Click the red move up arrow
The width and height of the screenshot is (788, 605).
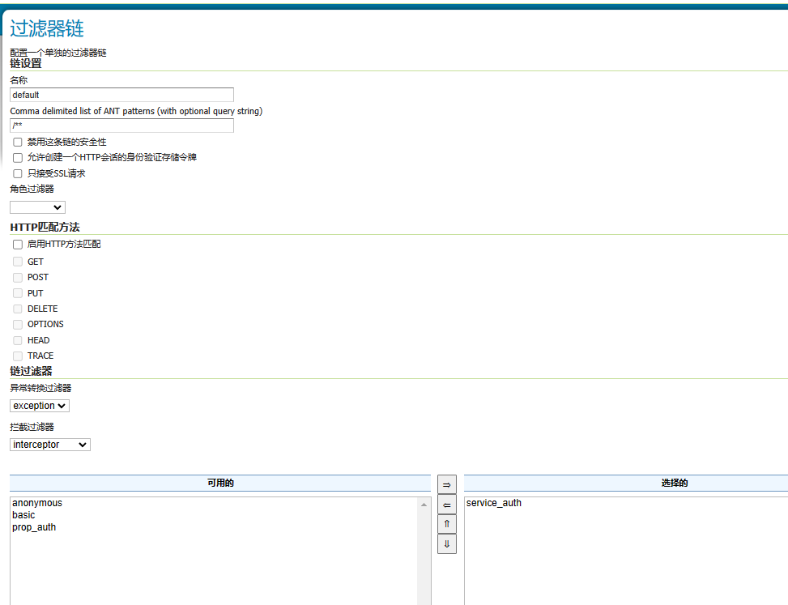446,524
